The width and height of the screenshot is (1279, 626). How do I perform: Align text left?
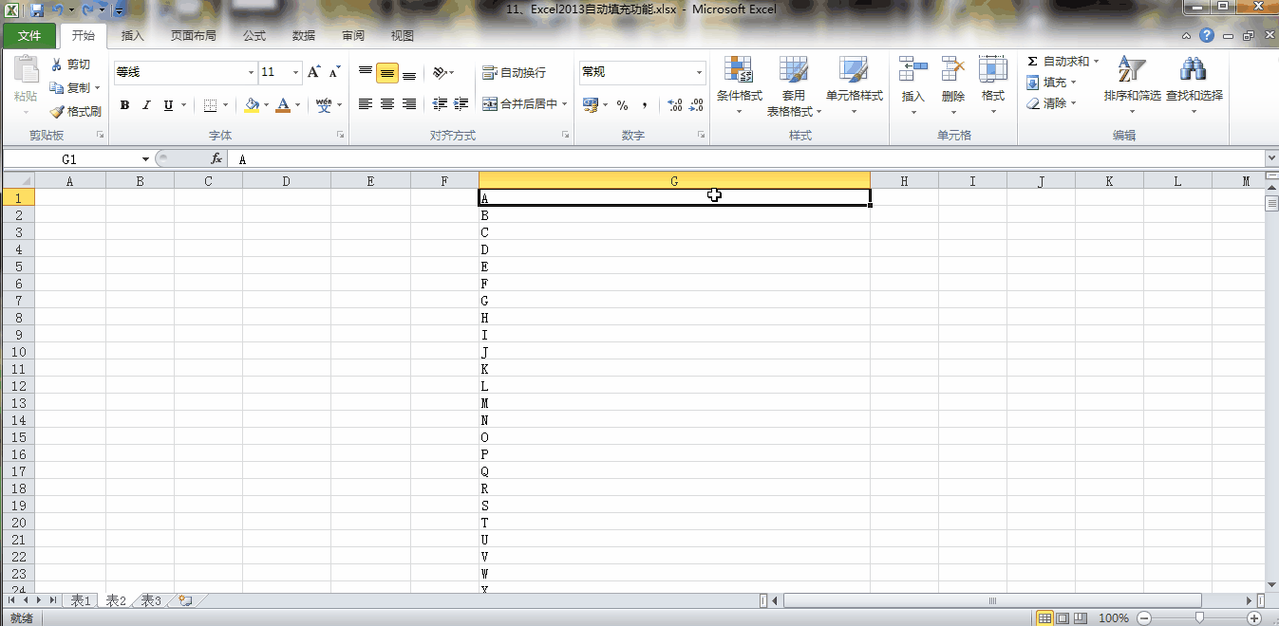pyautogui.click(x=366, y=104)
